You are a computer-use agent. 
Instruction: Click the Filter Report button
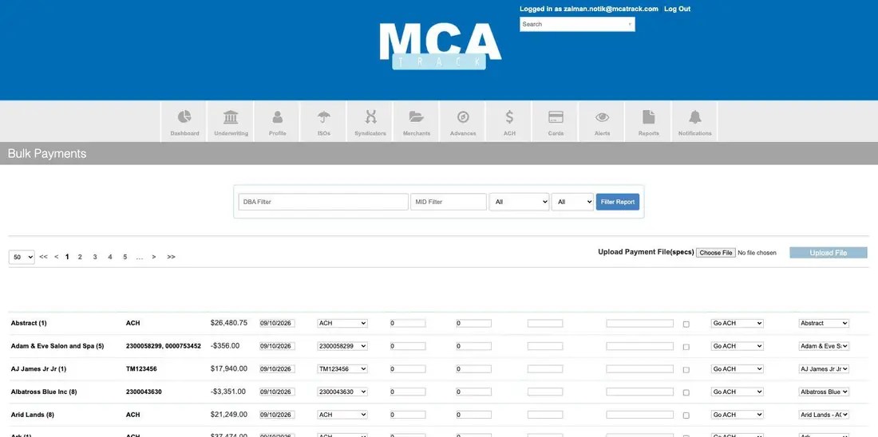[x=618, y=202]
